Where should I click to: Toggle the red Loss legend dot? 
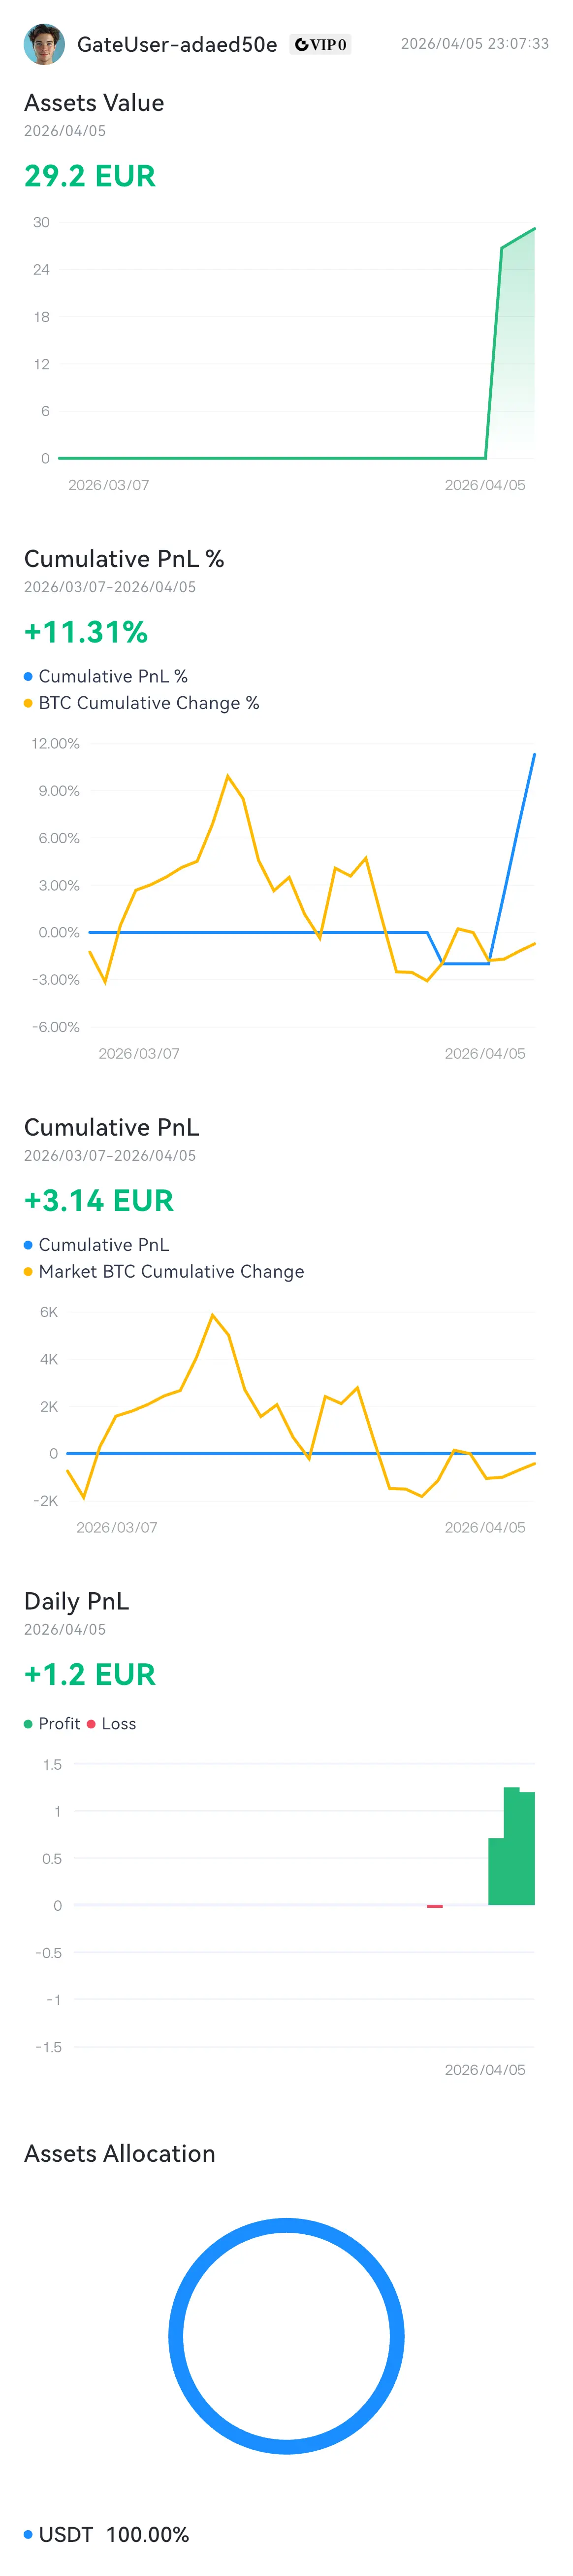click(91, 1724)
